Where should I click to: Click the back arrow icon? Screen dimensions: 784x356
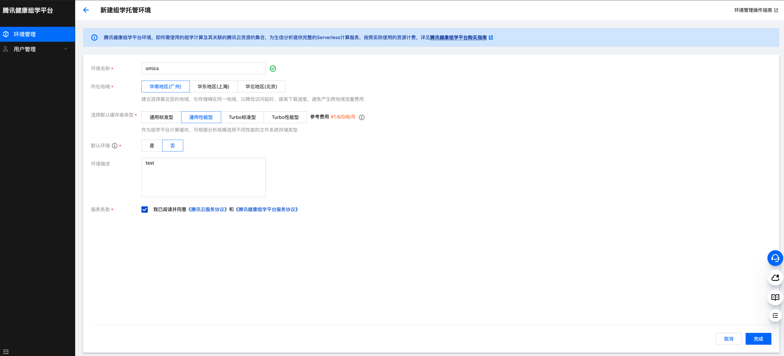coord(86,10)
